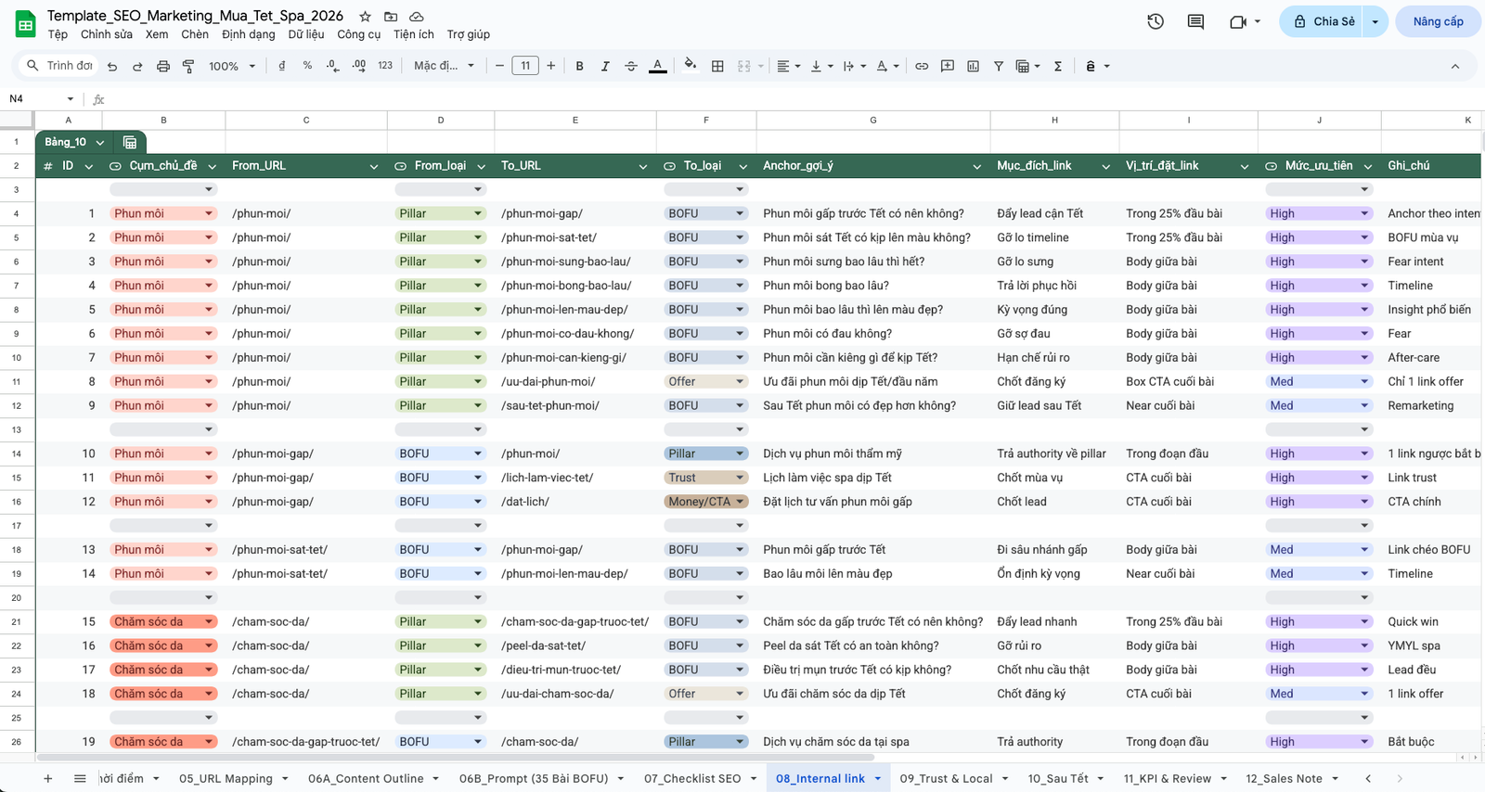Open the zoom 100% dropdown
Viewport: 1485px width, 792px height.
click(232, 66)
